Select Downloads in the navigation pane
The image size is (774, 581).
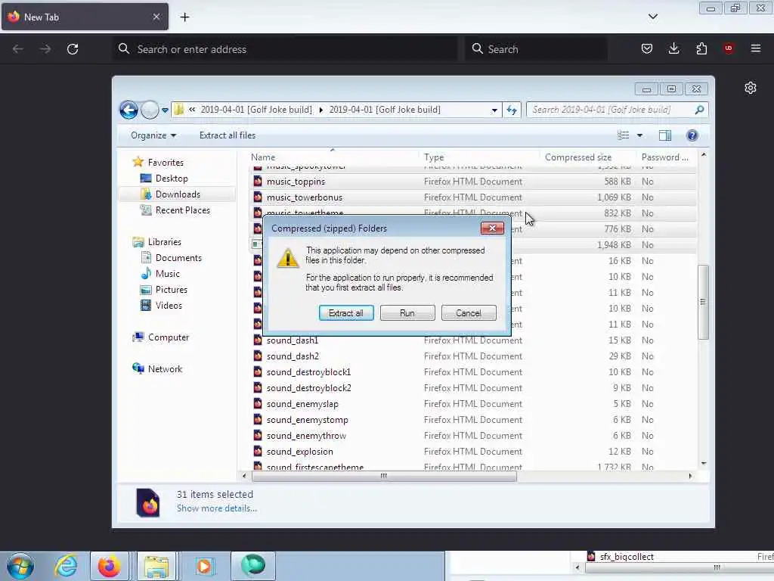point(178,194)
